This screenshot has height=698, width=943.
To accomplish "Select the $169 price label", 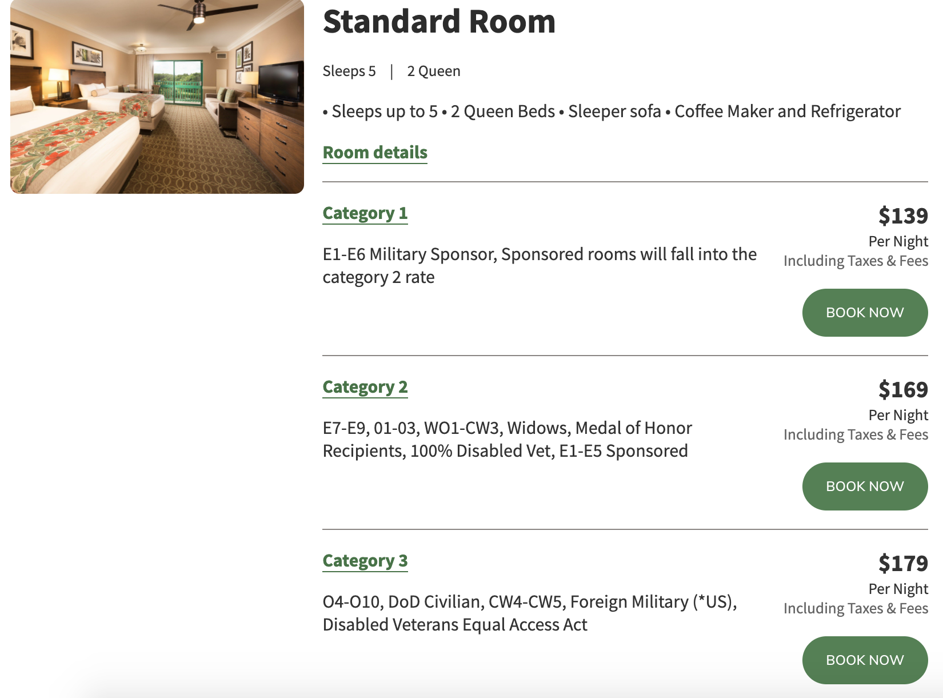I will 903,389.
